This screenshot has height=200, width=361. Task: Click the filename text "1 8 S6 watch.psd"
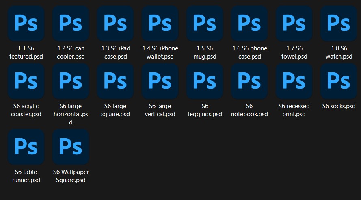pyautogui.click(x=339, y=52)
